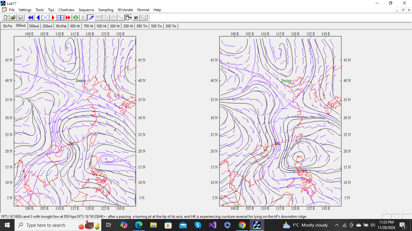Click the green concentric contour icon

76,18
